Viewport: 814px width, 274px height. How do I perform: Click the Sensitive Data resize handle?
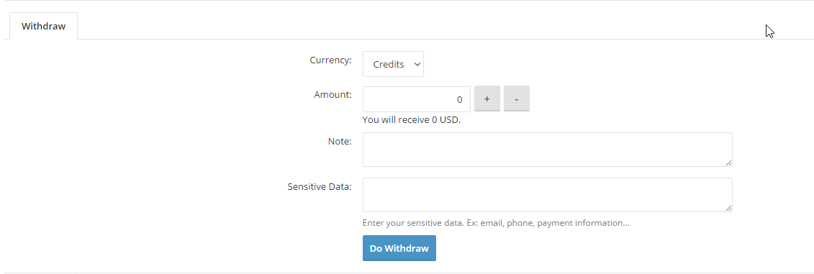point(729,208)
